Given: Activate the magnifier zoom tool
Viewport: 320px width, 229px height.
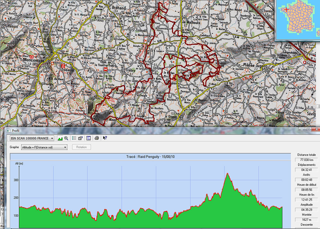Looking at the screenshot, I should point(66,138).
